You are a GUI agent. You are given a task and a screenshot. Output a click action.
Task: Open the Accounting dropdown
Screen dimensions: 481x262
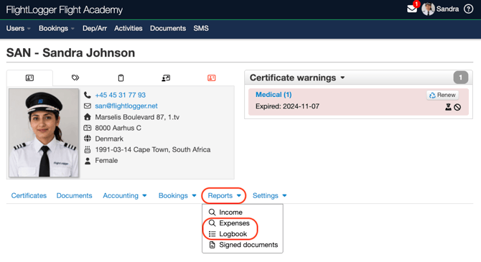(x=124, y=196)
